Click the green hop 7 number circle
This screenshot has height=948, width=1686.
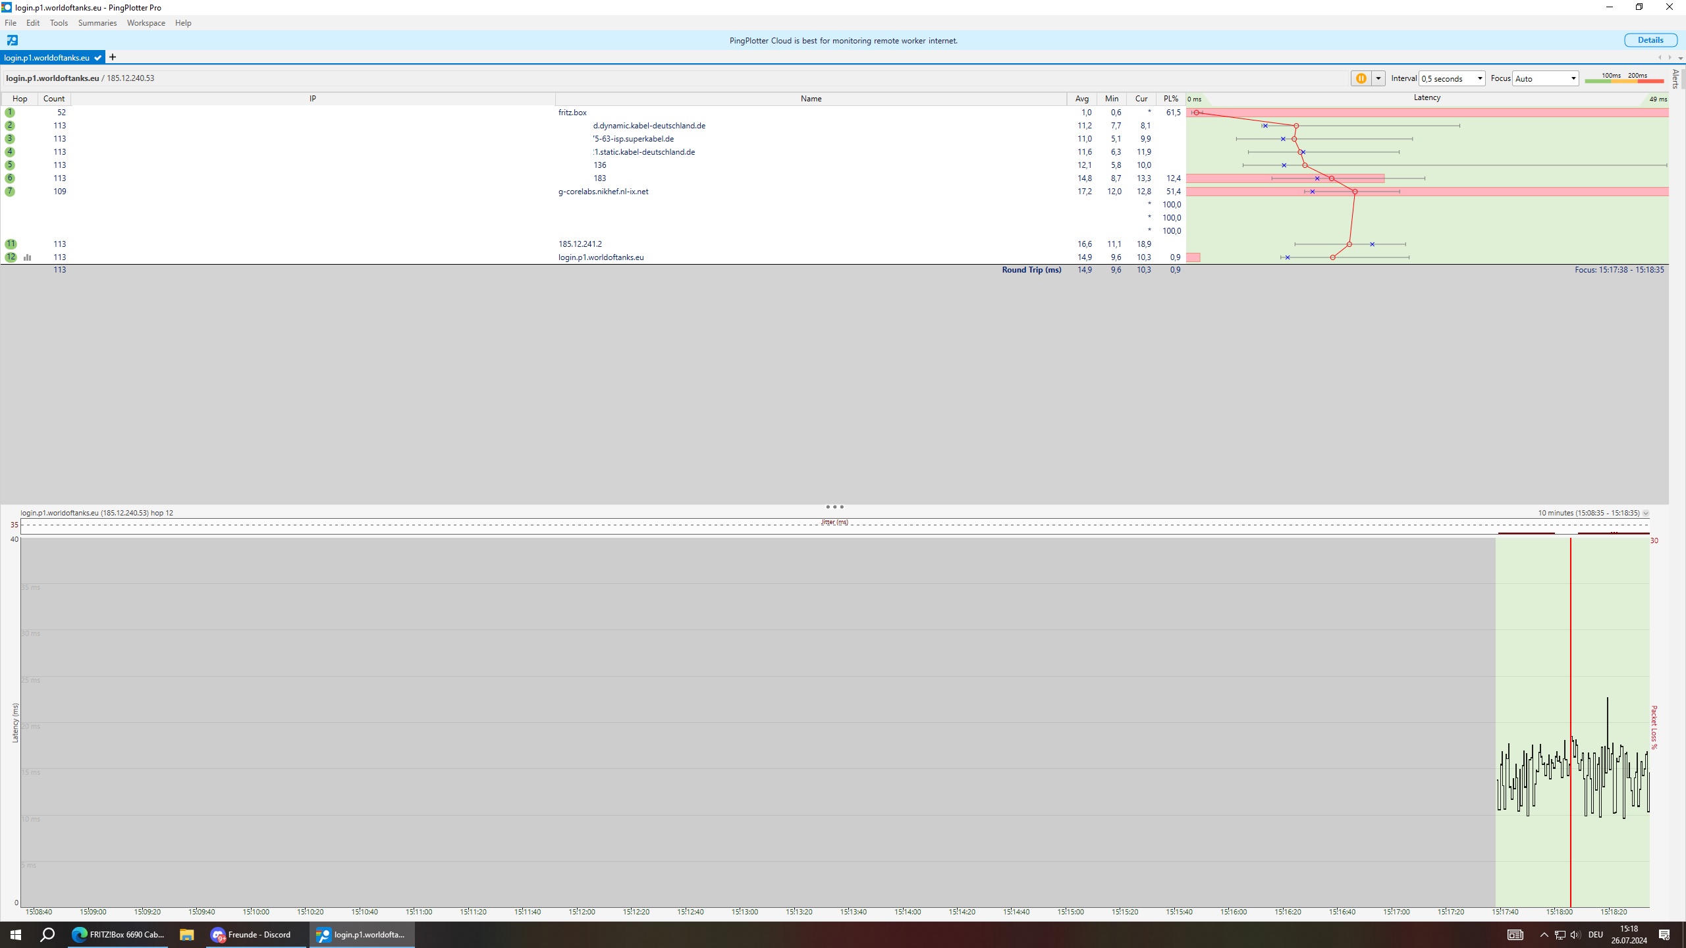point(10,192)
